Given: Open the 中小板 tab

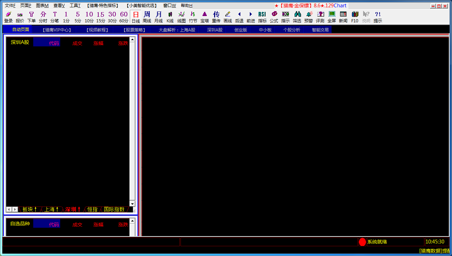Looking at the screenshot, I should pyautogui.click(x=265, y=30).
